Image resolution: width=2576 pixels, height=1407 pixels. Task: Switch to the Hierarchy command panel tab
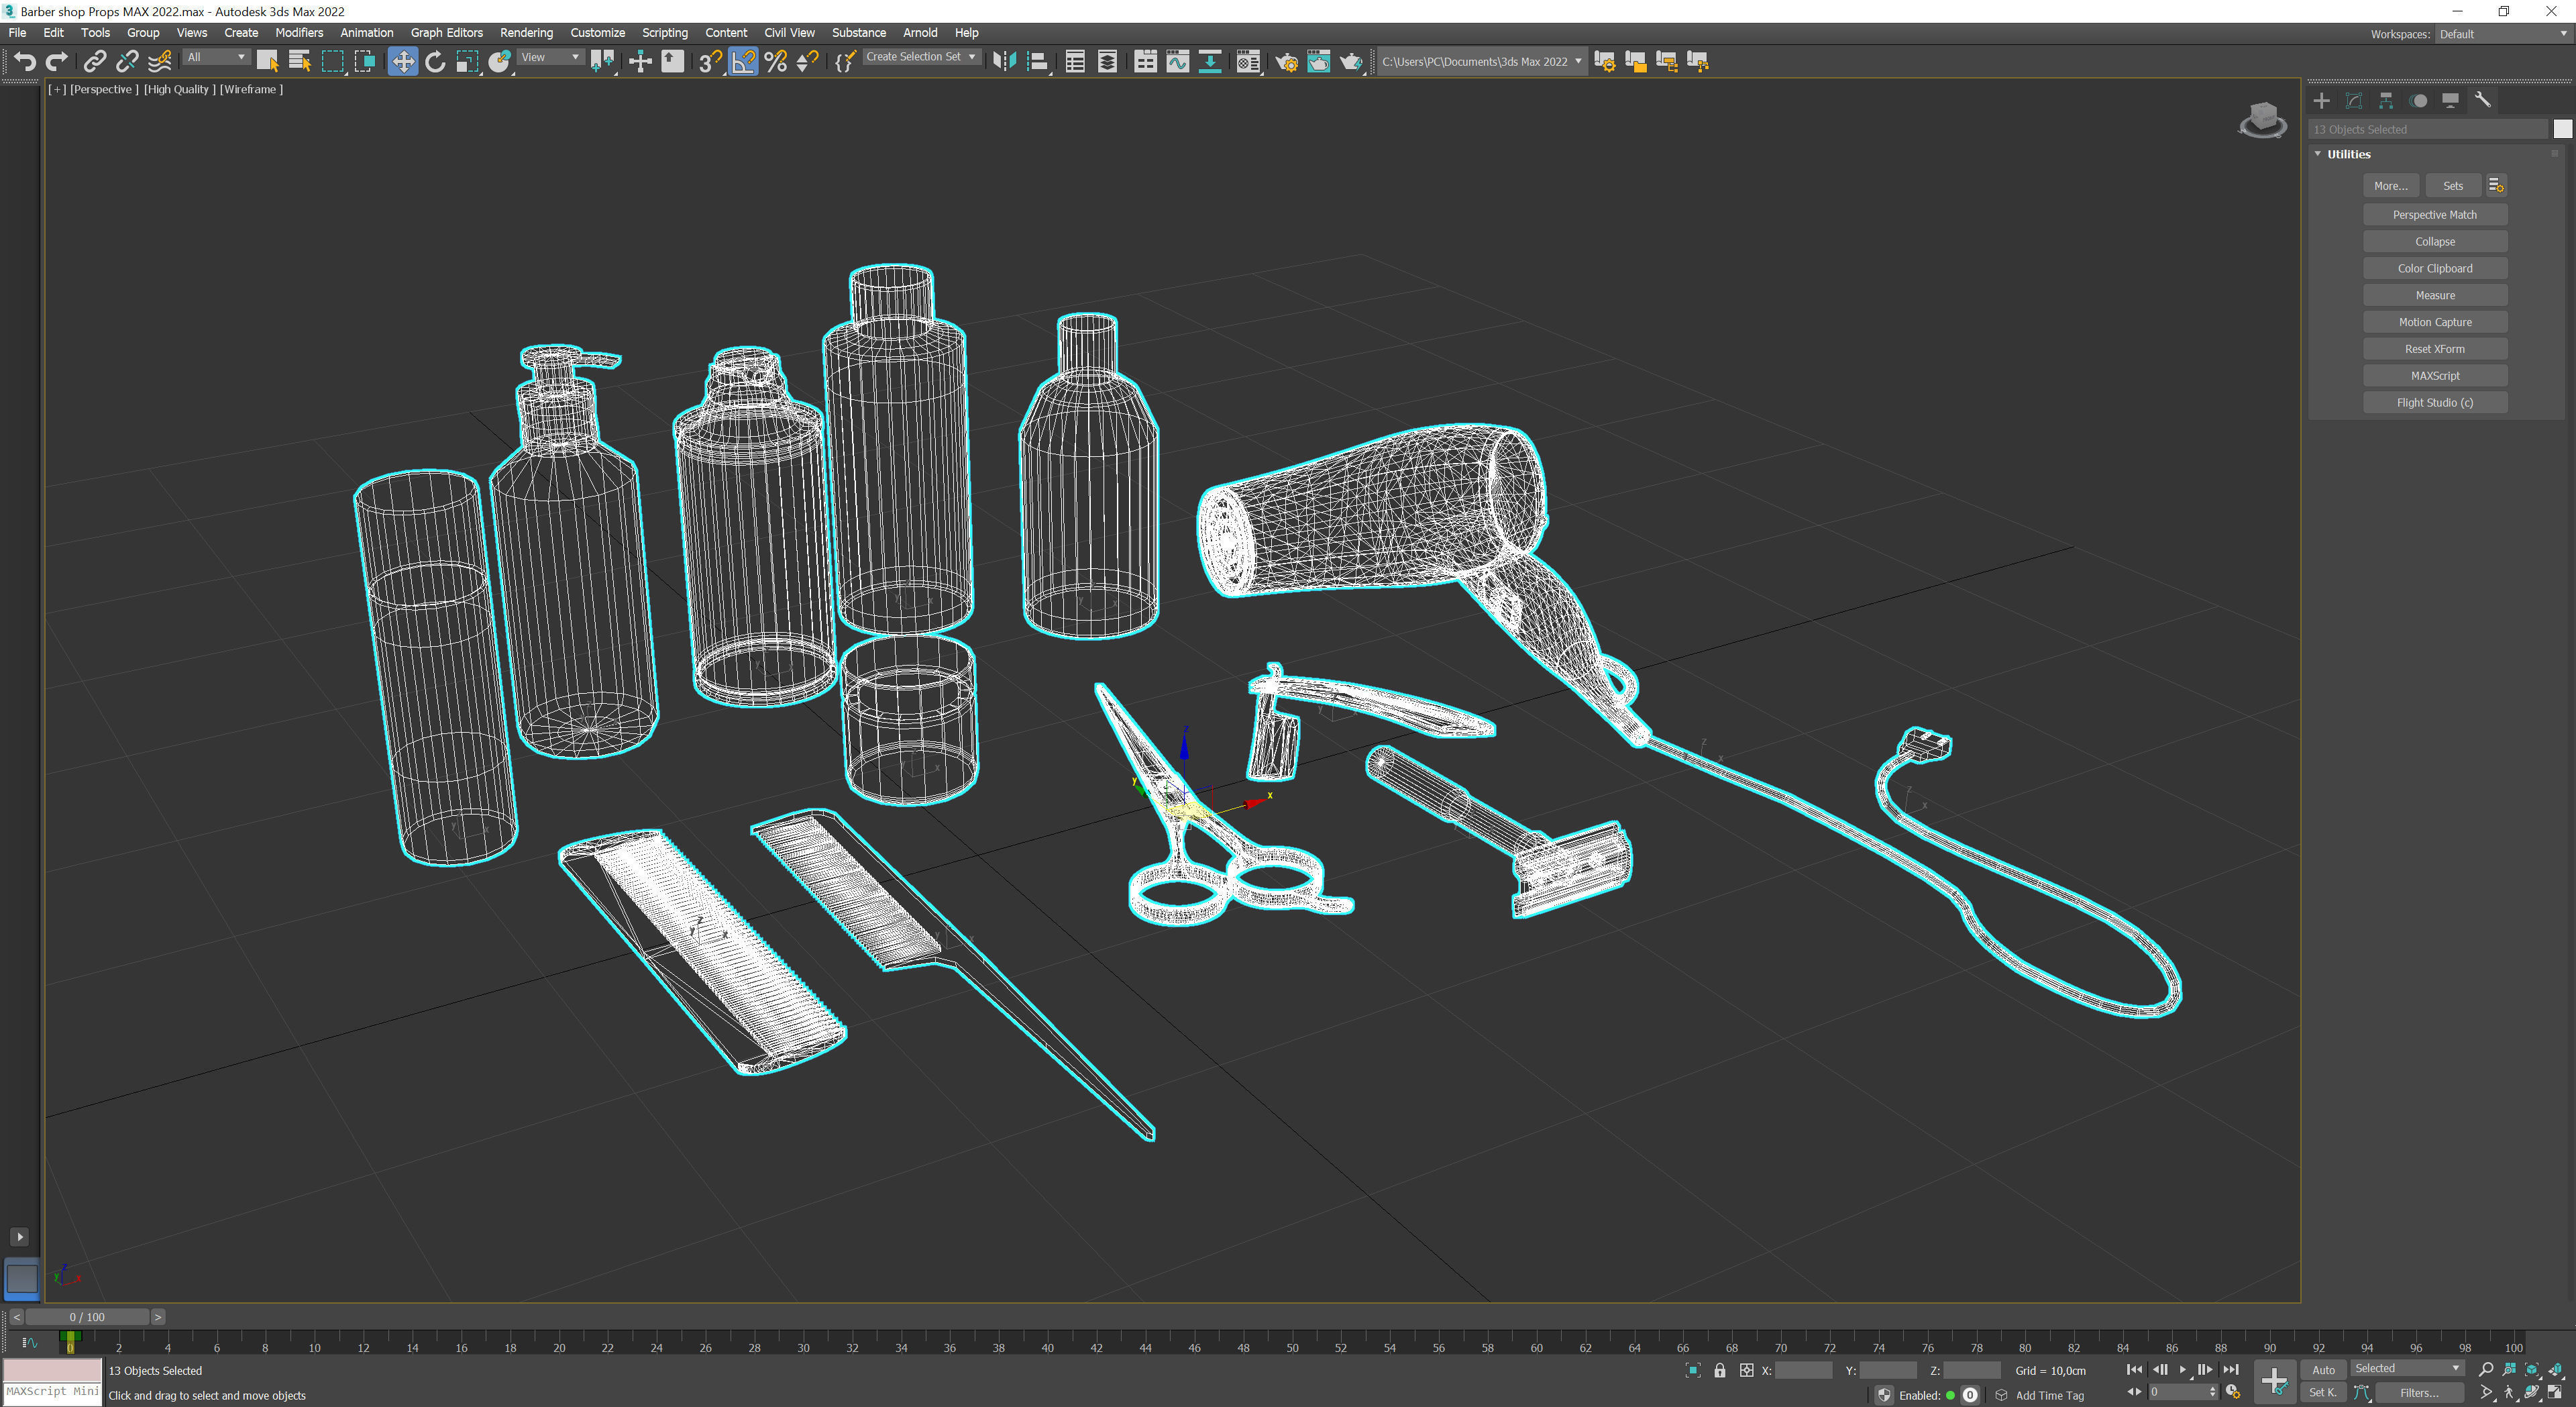point(2385,100)
